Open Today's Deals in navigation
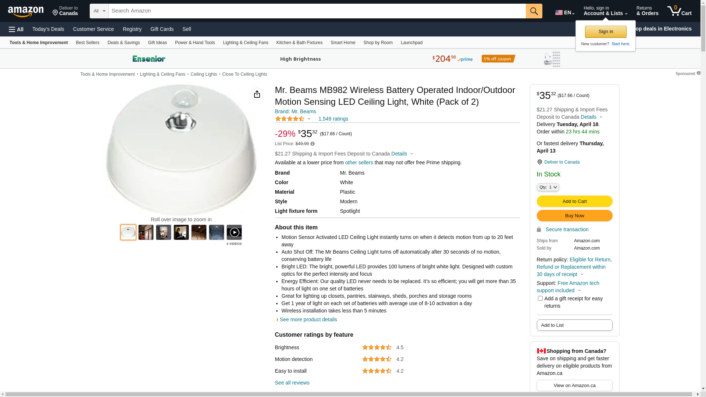Image resolution: width=706 pixels, height=397 pixels. click(48, 29)
